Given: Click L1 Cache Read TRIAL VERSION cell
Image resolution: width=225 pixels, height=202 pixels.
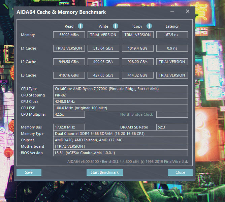Looking at the screenshot, I should point(69,48).
